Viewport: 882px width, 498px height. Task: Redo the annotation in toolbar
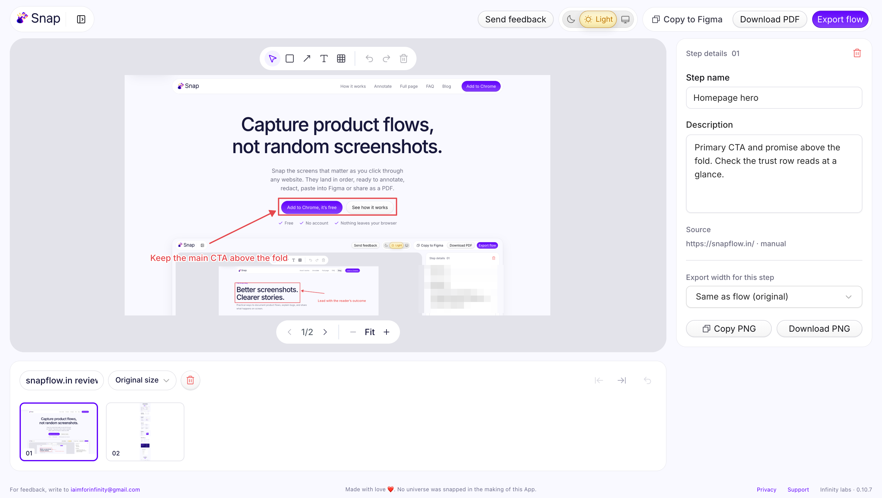[386, 58]
